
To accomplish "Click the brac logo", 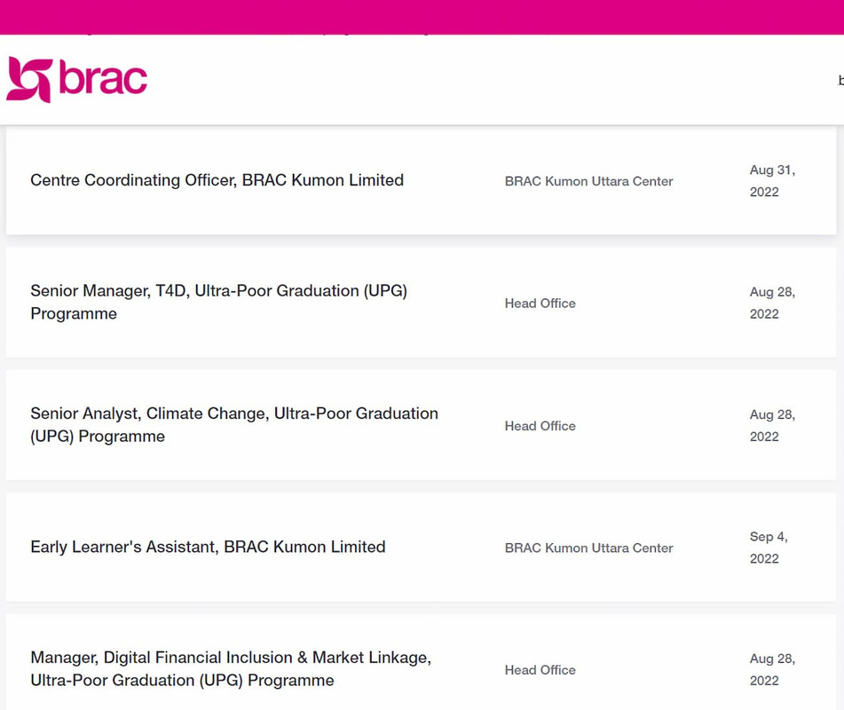I will tap(76, 80).
